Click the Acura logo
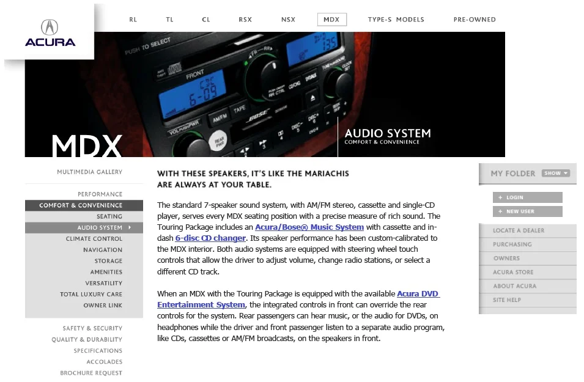The width and height of the screenshot is (584, 382). (x=50, y=33)
